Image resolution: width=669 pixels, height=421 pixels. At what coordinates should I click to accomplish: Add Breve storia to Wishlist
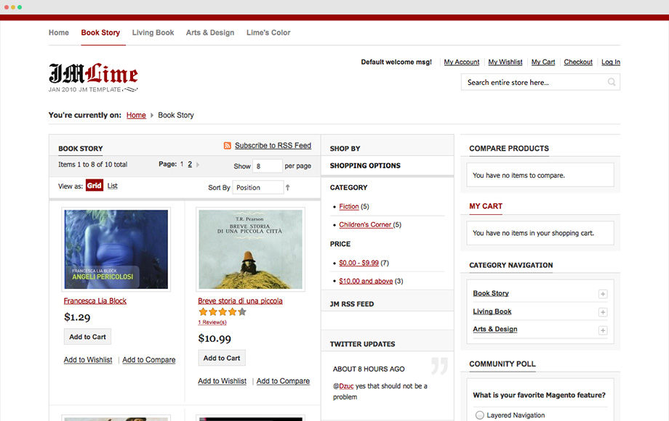223,381
